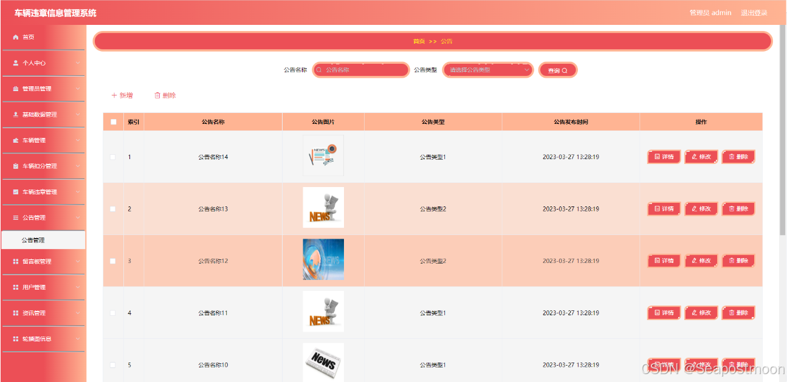Click the 首页 home icon in sidebar

(16, 37)
